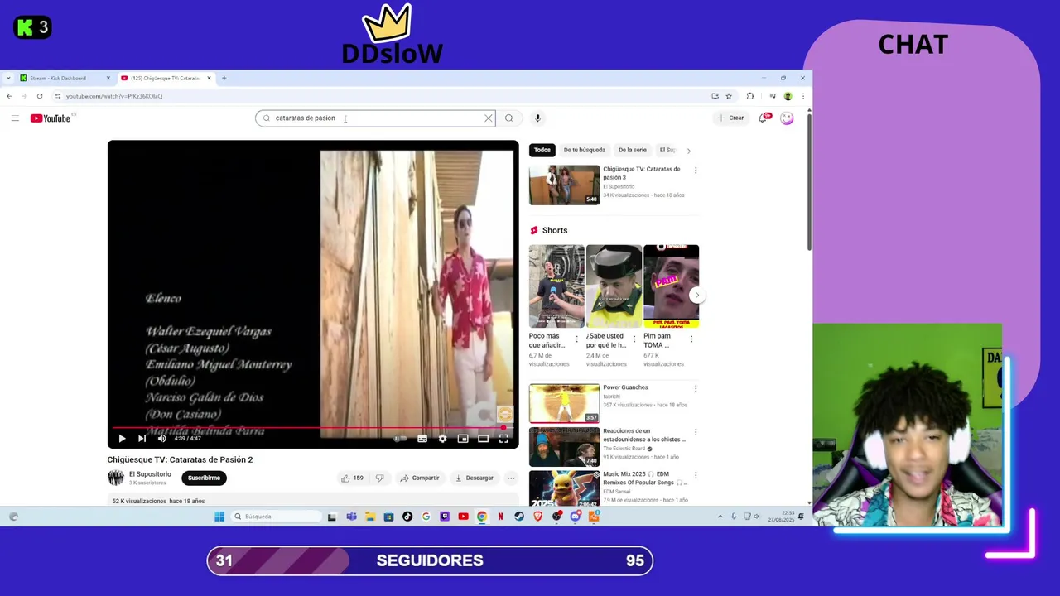Screen dimensions: 1060x596
Task: Open options for ¿Sabe usted short
Action: click(x=634, y=339)
